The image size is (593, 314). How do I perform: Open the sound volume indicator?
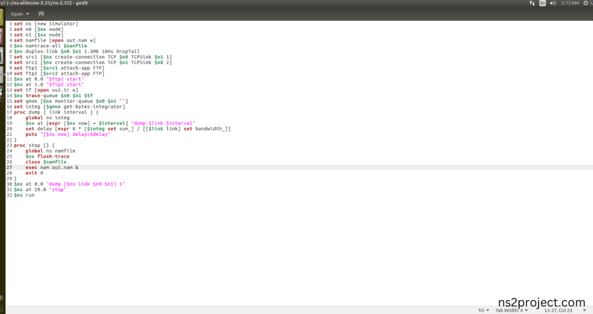coord(553,3)
